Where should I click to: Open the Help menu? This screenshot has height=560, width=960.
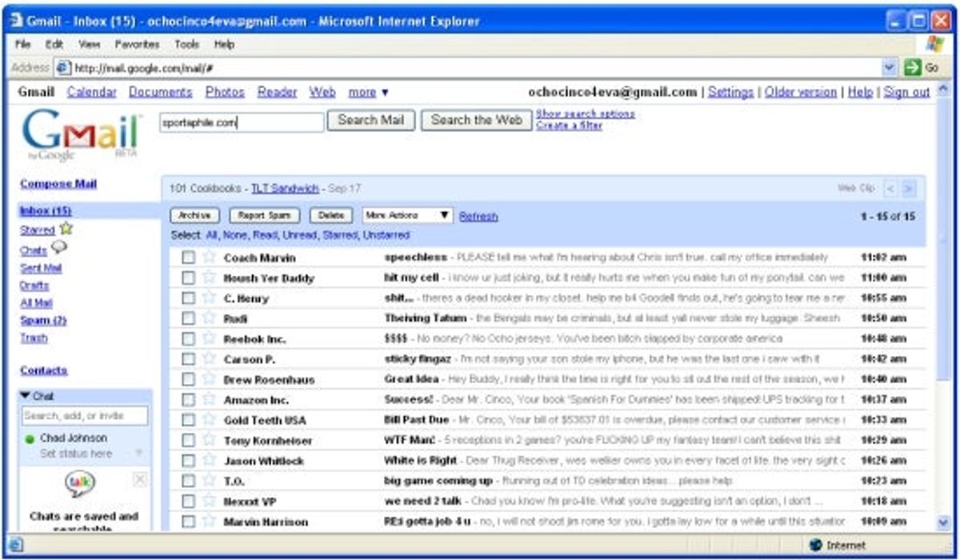click(224, 44)
